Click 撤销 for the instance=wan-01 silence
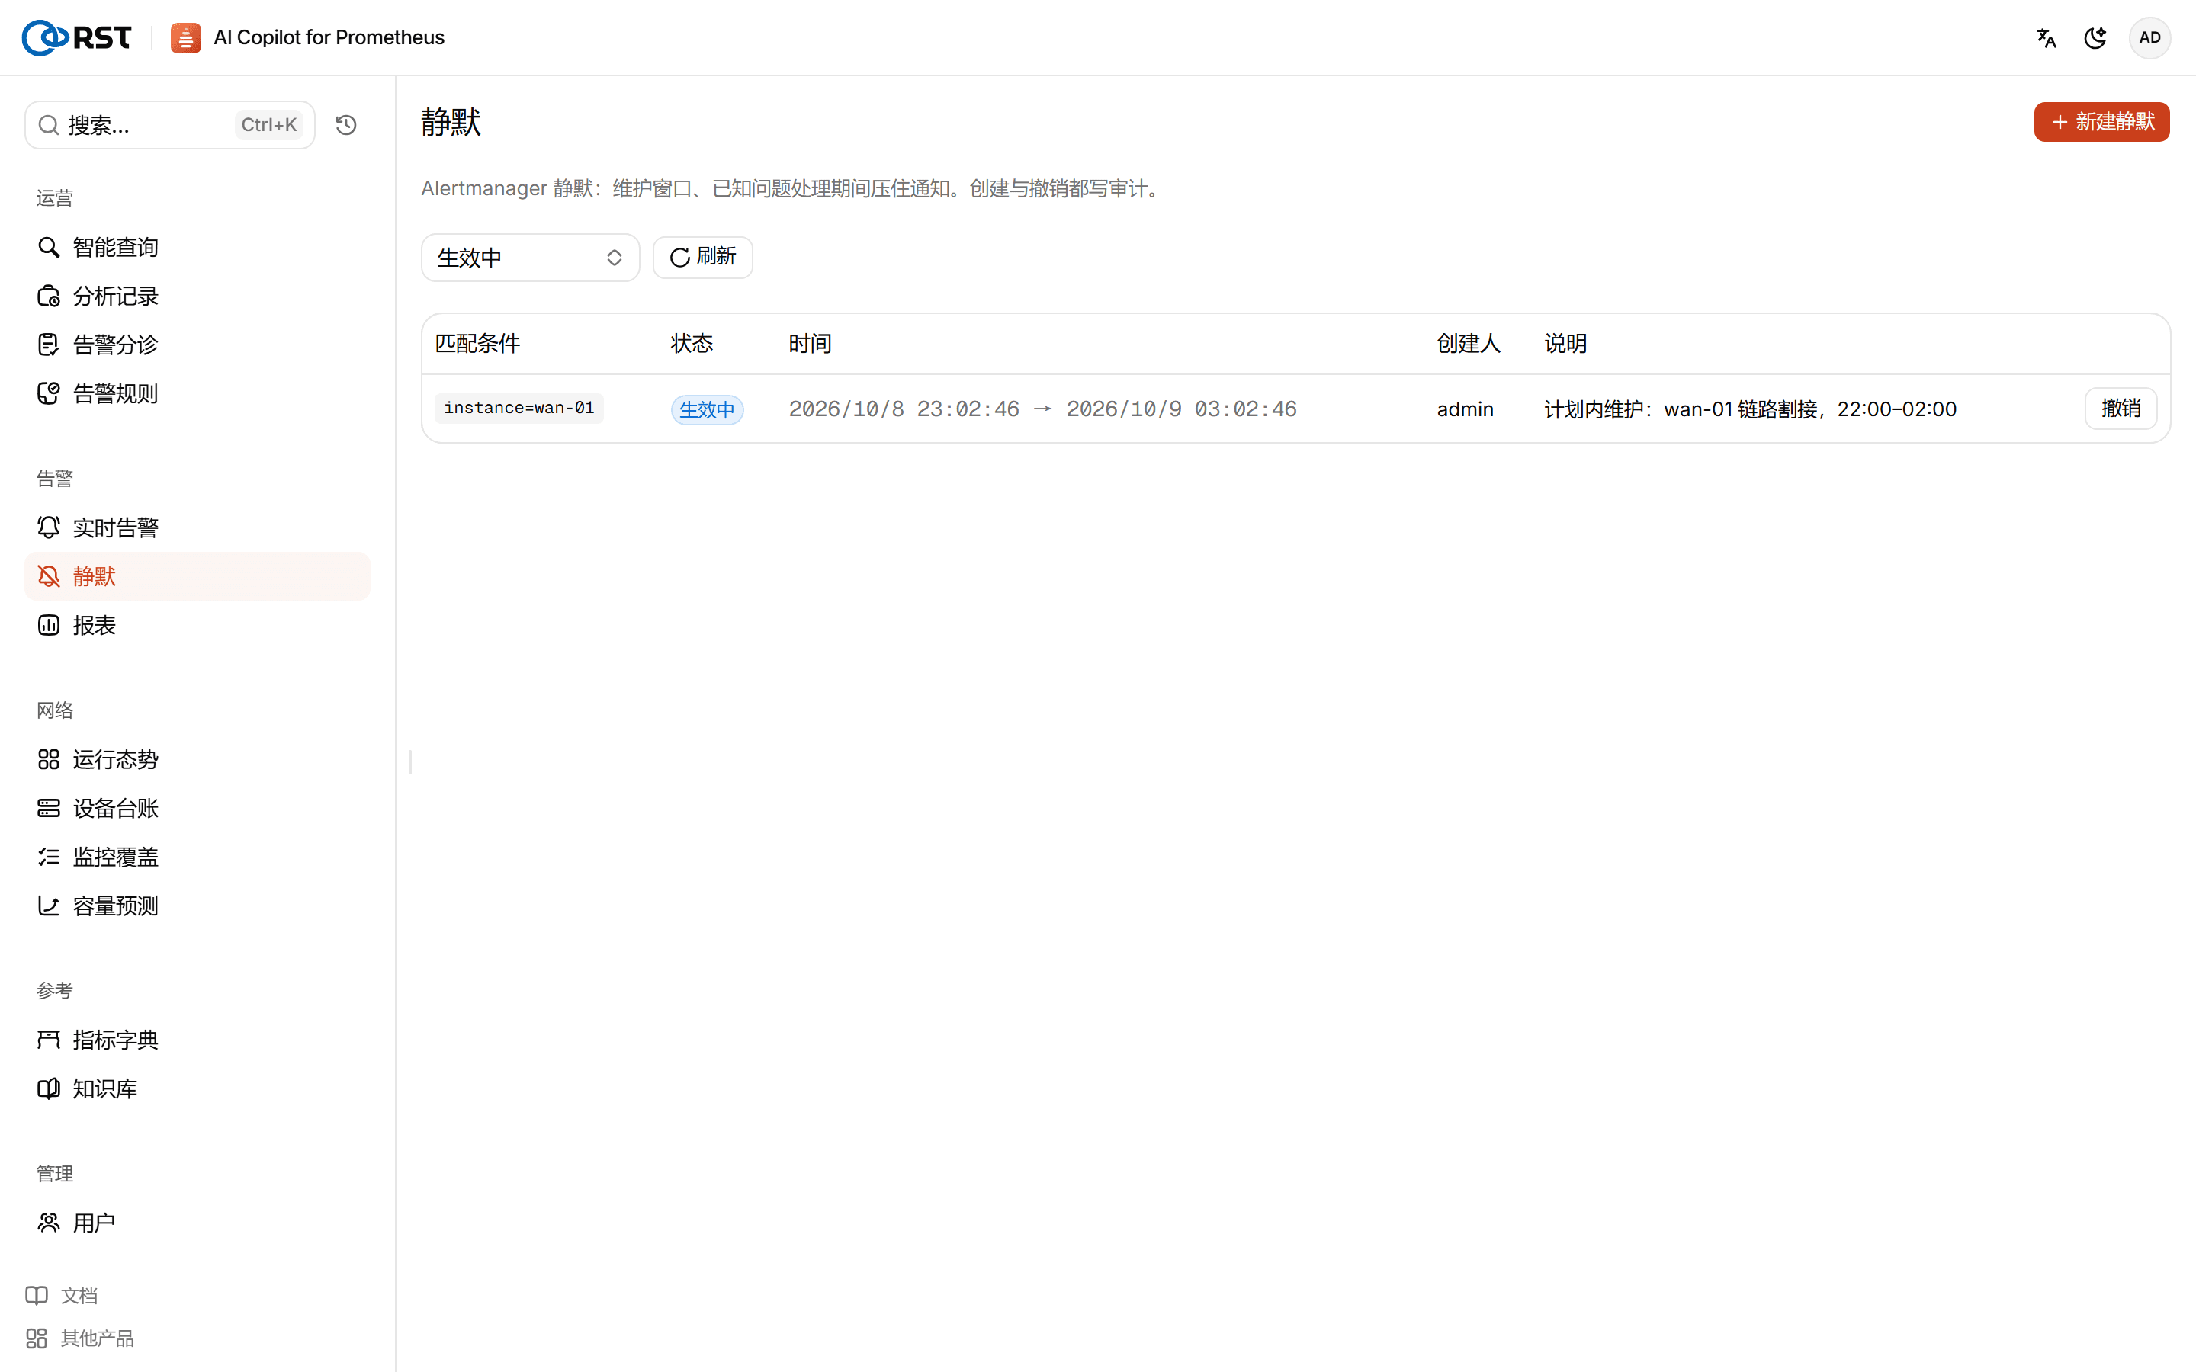 [x=2121, y=409]
